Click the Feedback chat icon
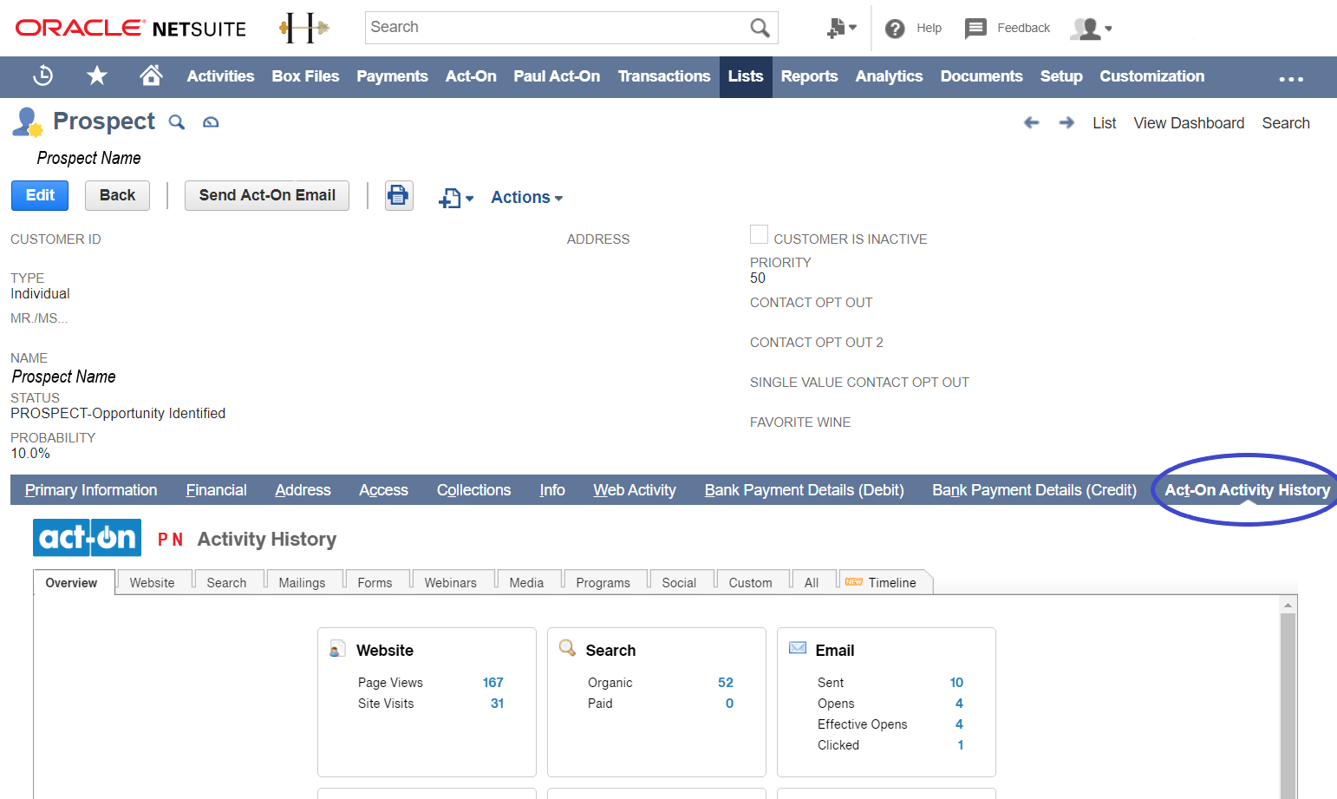1337x799 pixels. pos(975,29)
